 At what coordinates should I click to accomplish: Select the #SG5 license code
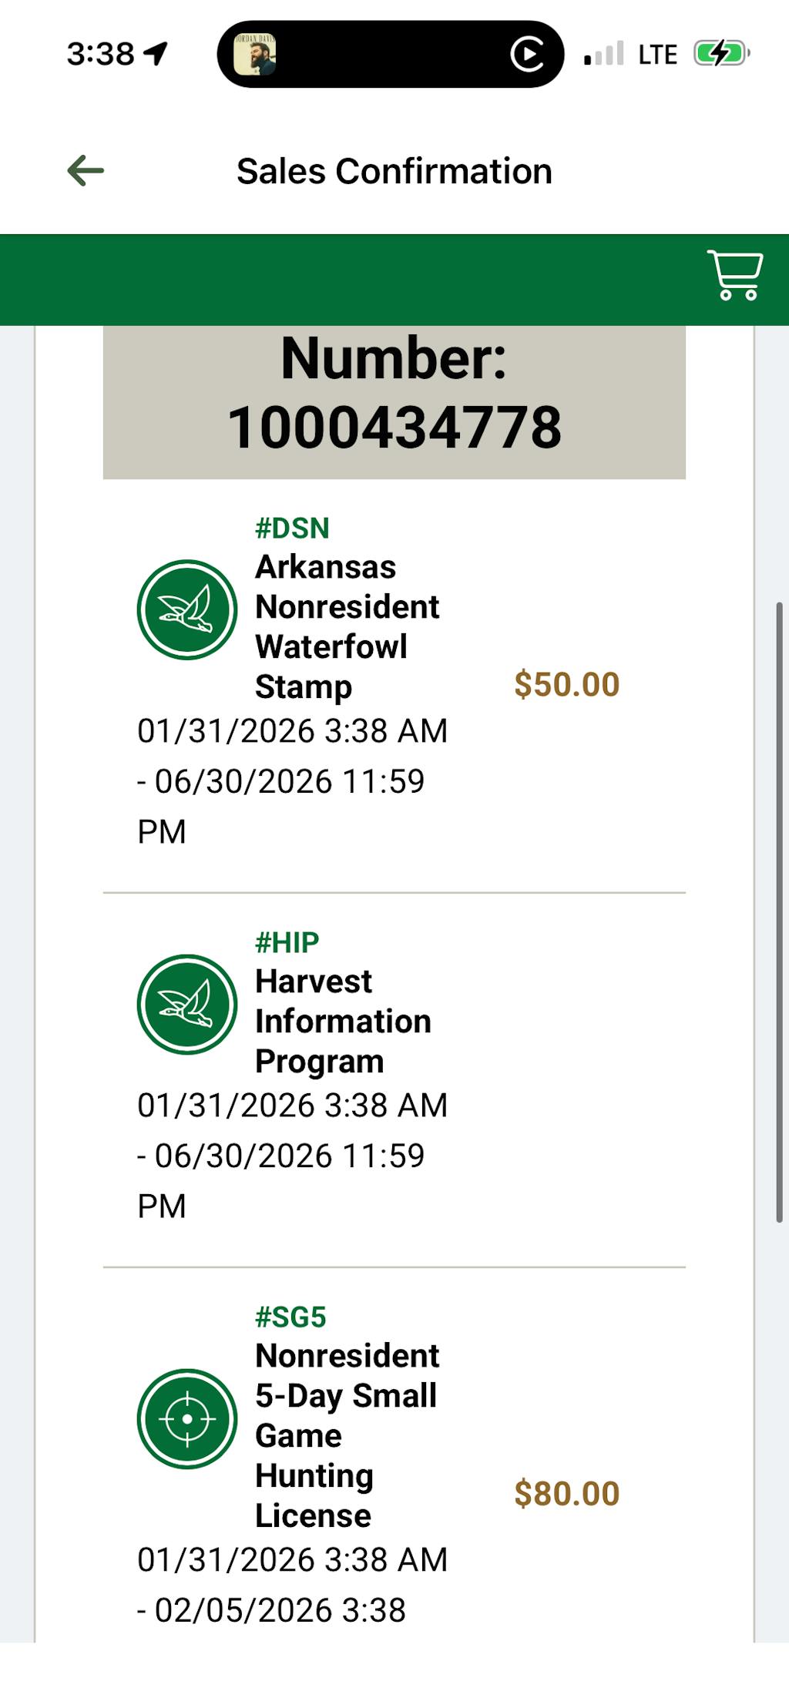(x=291, y=1317)
